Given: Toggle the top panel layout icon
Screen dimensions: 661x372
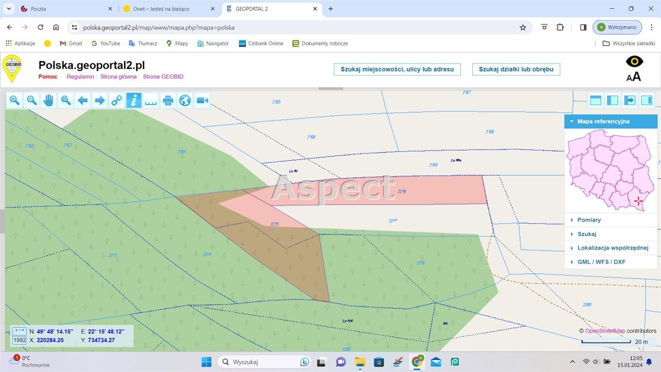Looking at the screenshot, I should pyautogui.click(x=595, y=100).
